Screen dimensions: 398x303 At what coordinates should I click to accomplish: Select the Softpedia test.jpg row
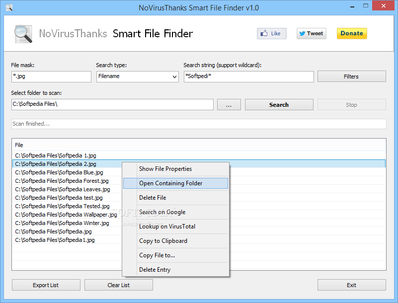click(x=67, y=198)
